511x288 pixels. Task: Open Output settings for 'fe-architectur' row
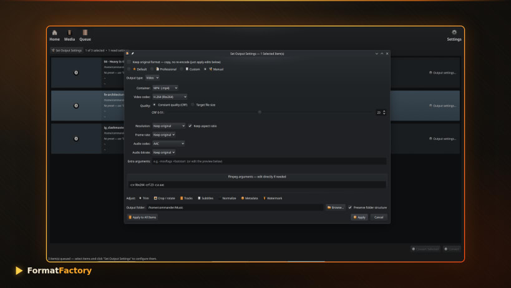point(442,106)
